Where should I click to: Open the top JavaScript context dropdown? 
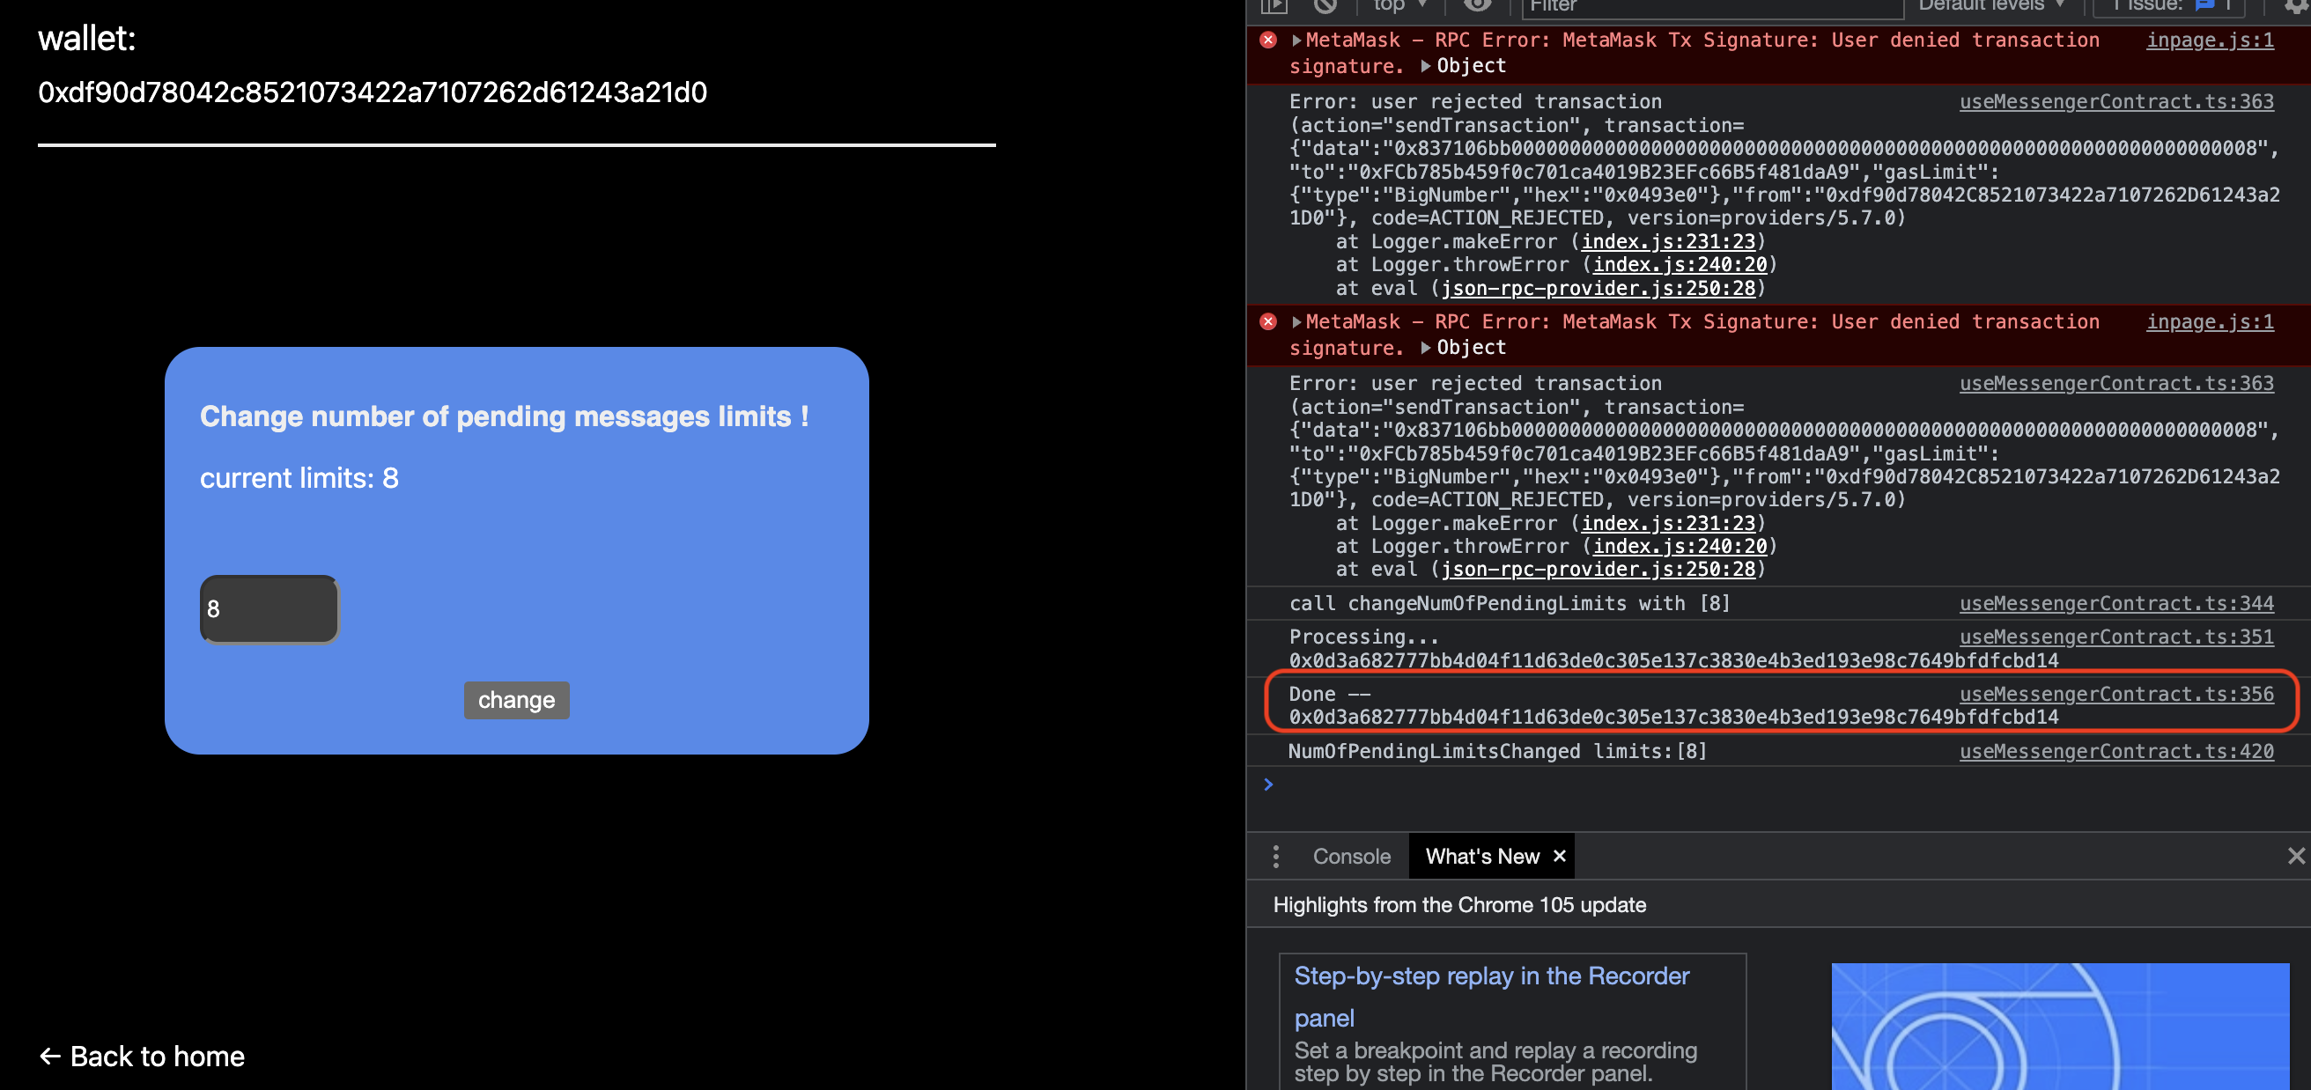click(x=1399, y=5)
